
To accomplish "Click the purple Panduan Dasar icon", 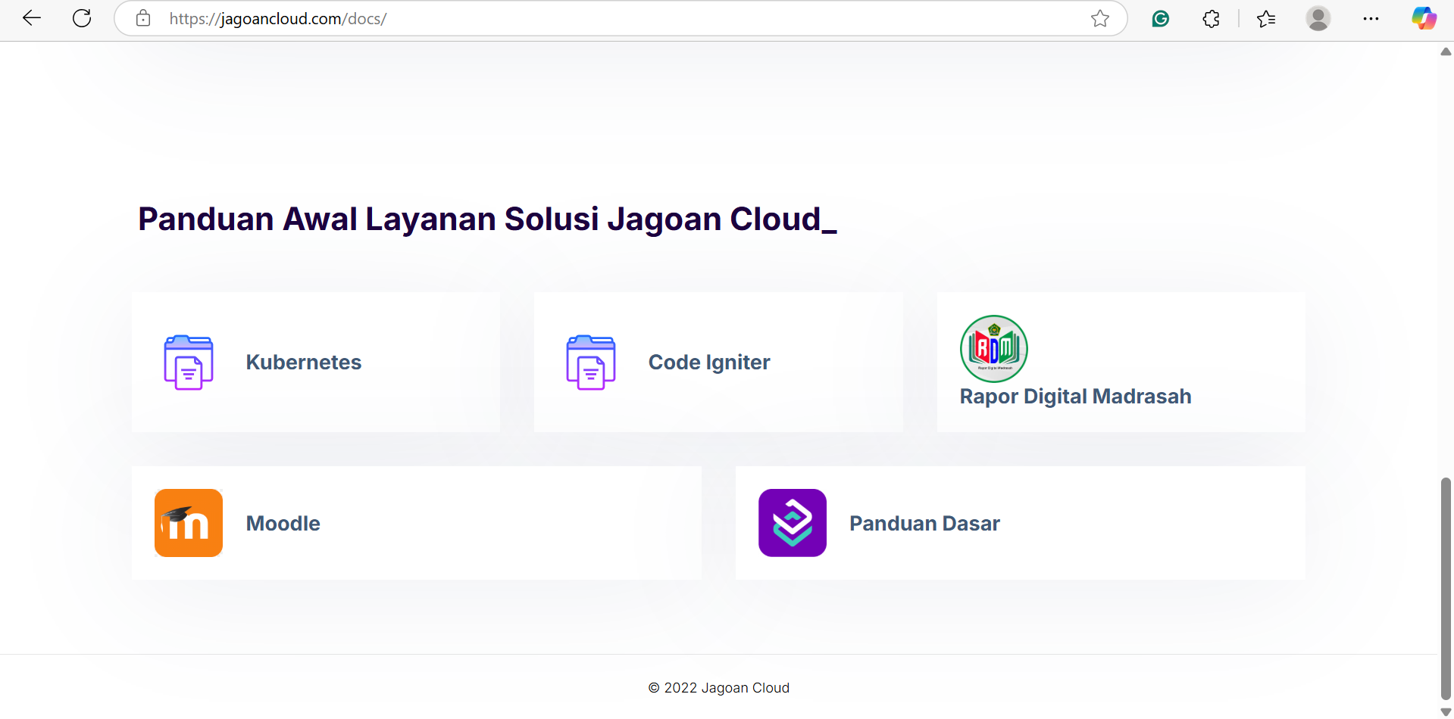I will coord(793,523).
